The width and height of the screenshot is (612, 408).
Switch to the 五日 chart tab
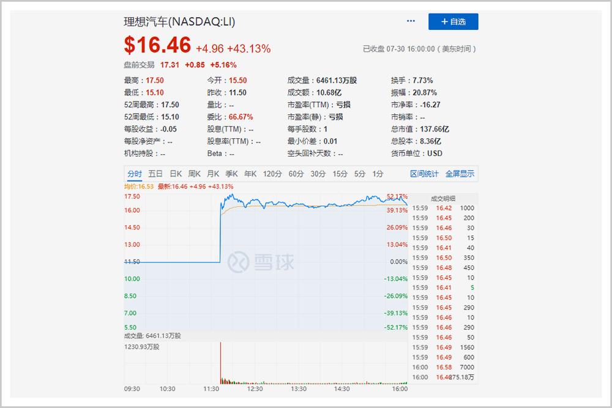(155, 174)
